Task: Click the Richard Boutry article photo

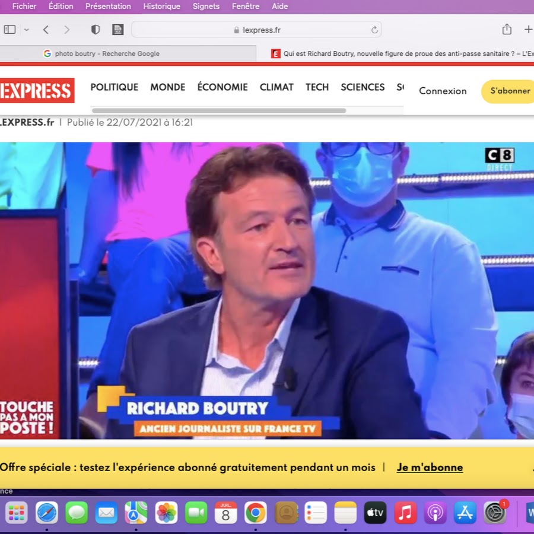Action: tap(267, 291)
